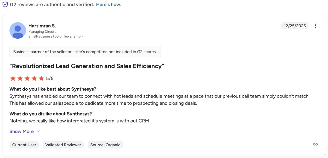
Task: Open the three-dot review options menu
Action: click(x=315, y=26)
